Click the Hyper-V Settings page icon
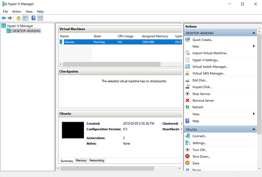This screenshot has width=262, height=177. (x=187, y=60)
